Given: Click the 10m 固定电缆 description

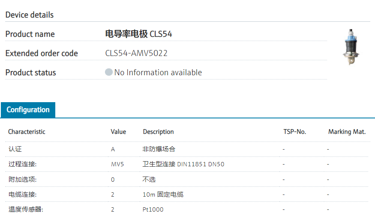Looking at the screenshot, I should [163, 194].
